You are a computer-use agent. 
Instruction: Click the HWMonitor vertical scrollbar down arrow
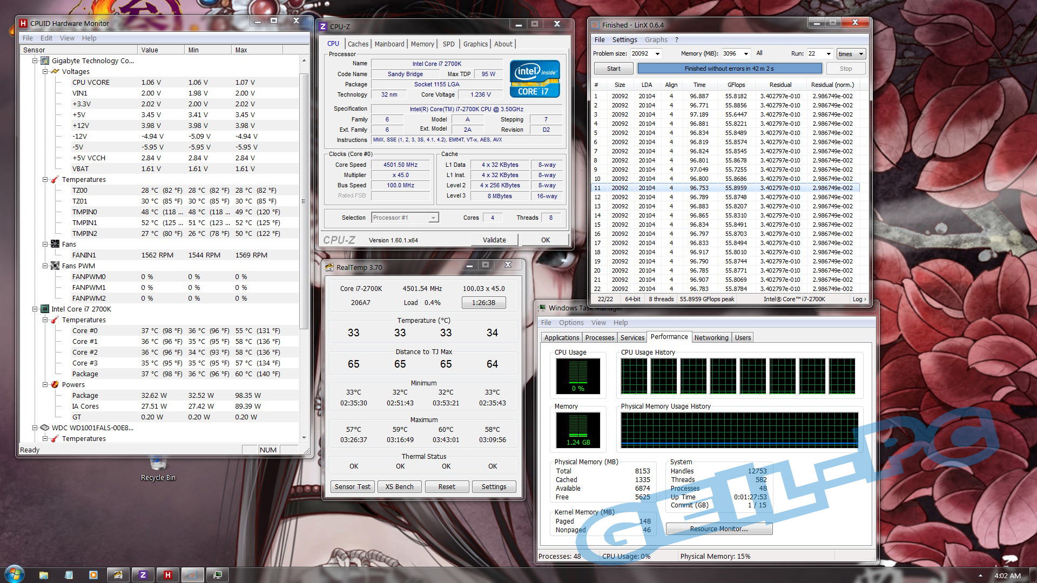pos(304,438)
